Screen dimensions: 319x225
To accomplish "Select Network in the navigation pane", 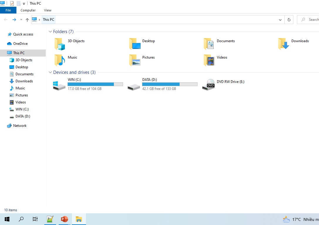I will coord(20,126).
